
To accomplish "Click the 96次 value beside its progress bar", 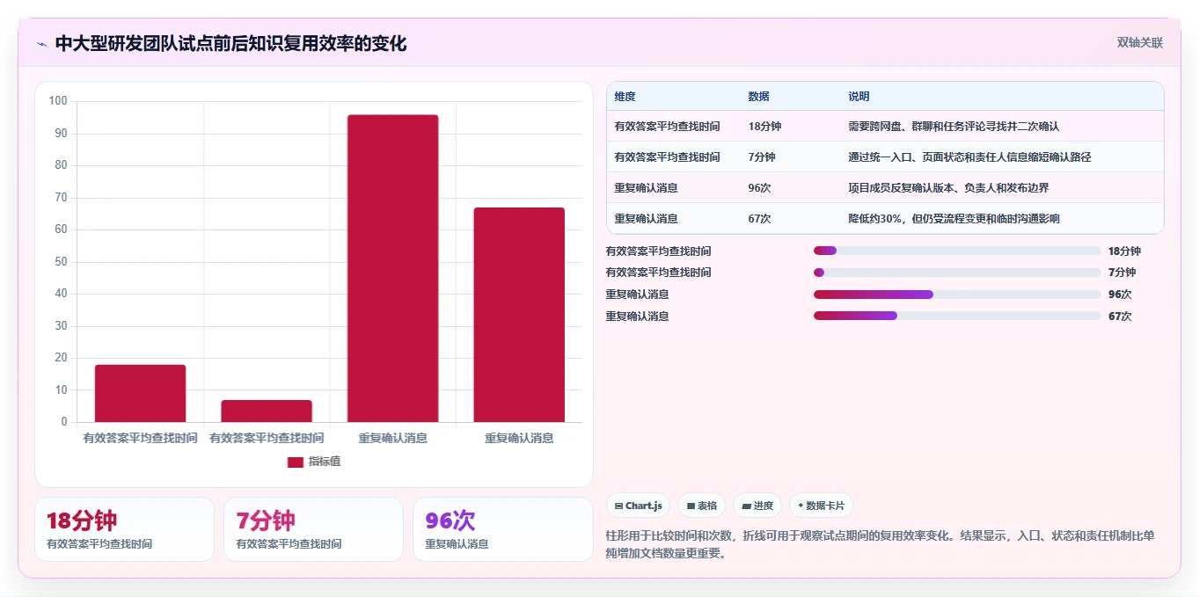I will (x=1120, y=295).
